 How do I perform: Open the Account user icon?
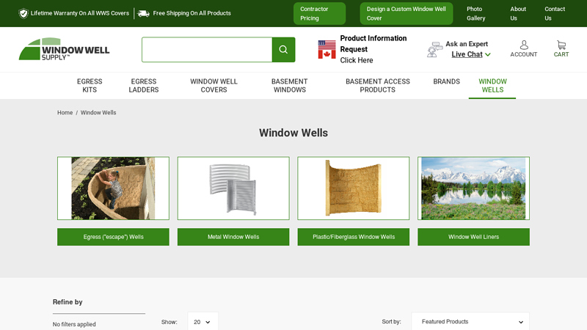coord(524,45)
